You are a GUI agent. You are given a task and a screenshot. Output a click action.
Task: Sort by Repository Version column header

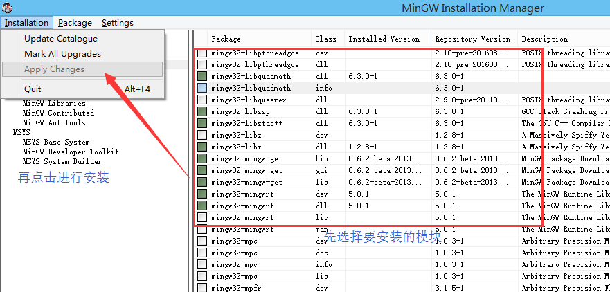(x=474, y=39)
